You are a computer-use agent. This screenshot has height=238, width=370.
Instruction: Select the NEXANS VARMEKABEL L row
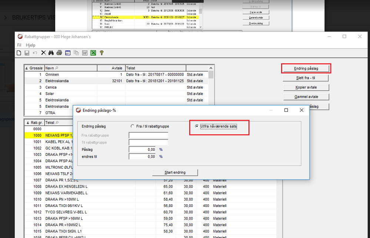pyautogui.click(x=150, y=193)
